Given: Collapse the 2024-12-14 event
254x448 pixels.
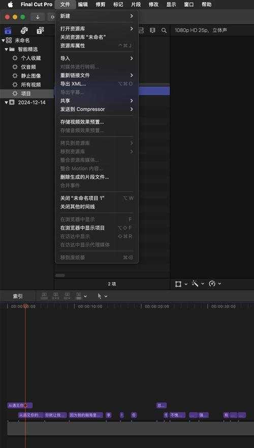Looking at the screenshot, I should coord(6,102).
